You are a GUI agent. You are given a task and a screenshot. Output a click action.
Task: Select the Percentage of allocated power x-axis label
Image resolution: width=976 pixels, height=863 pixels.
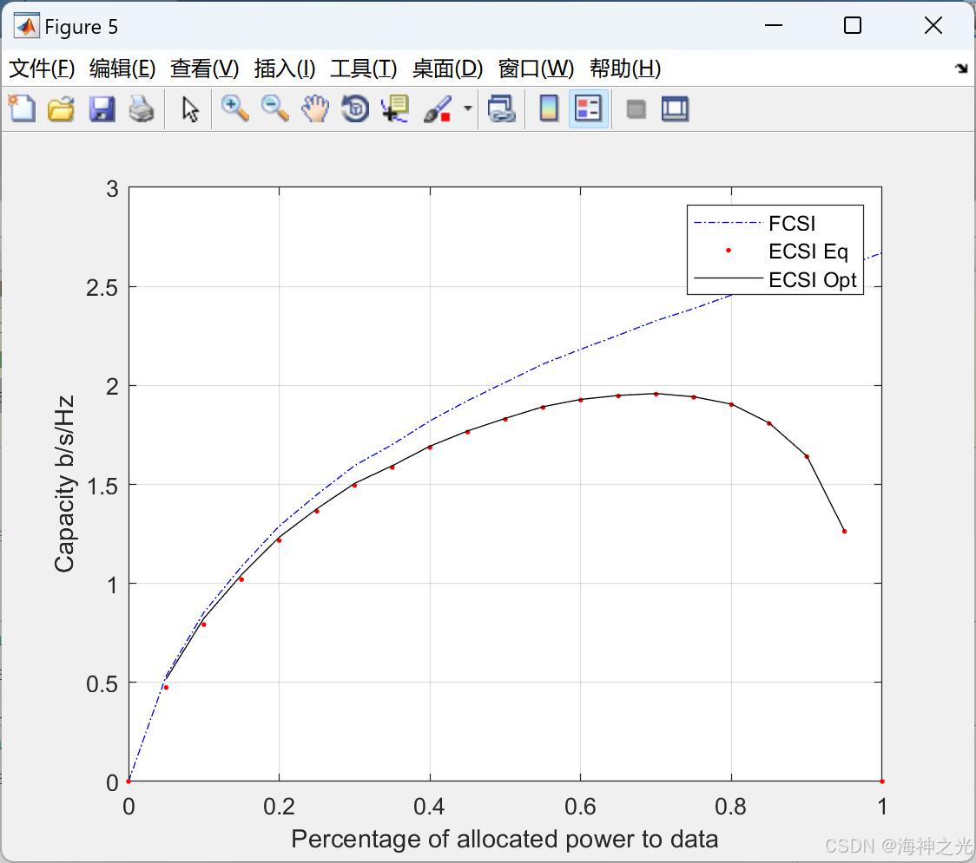coord(504,839)
